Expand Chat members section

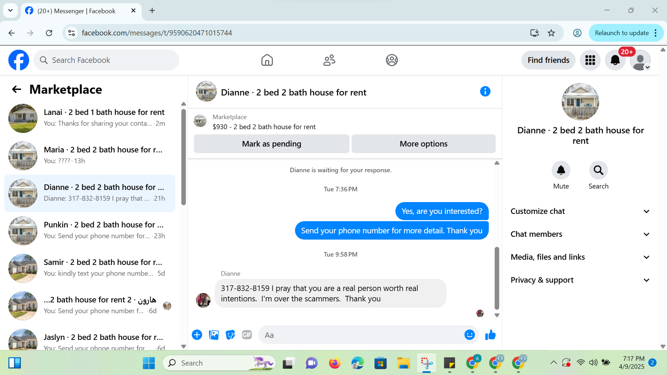point(580,234)
